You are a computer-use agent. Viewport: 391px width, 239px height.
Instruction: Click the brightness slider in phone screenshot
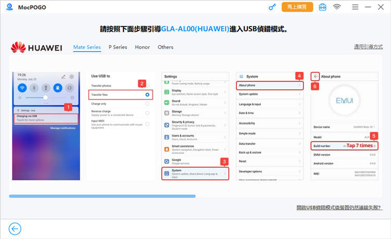45,97
